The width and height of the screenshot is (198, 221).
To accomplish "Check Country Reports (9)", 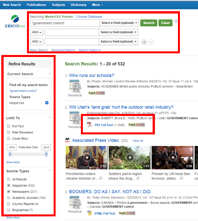I will (9, 204).
